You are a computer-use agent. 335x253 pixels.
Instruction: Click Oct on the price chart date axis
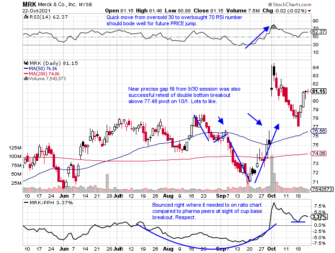click(271, 196)
